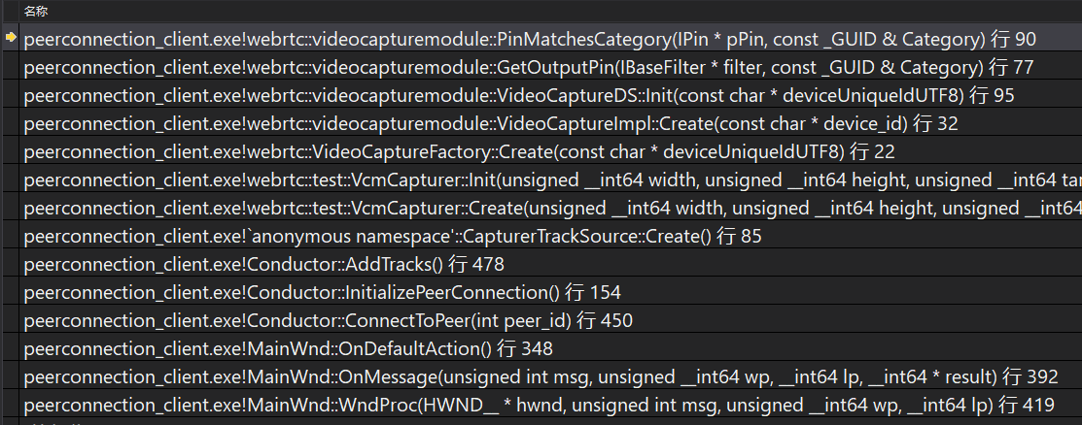Select the CapturerTrackSource::Create frame line 85
The image size is (1082, 425).
(551, 236)
